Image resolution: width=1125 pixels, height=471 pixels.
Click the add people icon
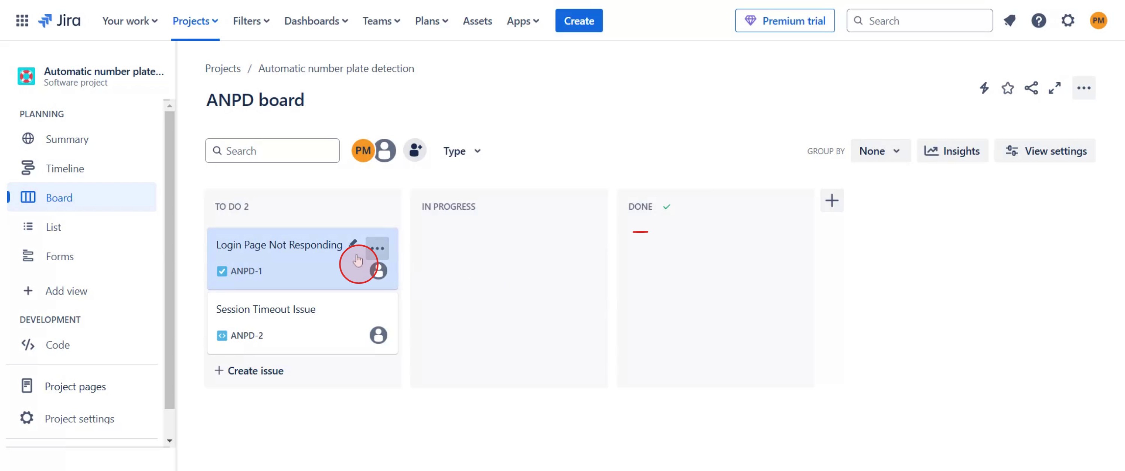coord(415,151)
